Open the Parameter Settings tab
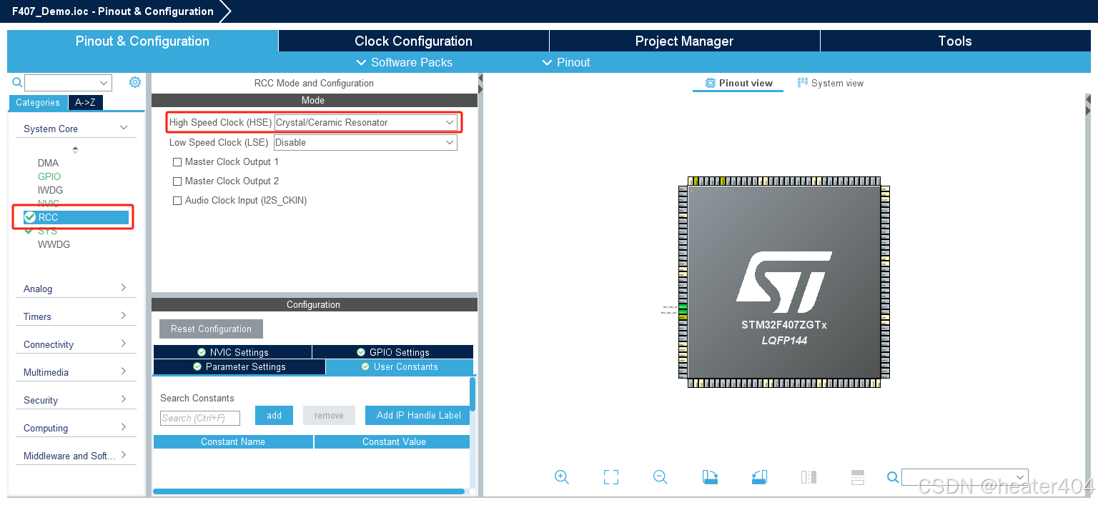 tap(239, 366)
